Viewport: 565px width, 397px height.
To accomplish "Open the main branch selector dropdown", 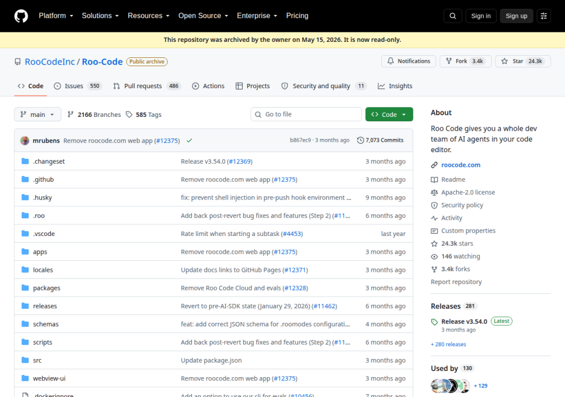I will pyautogui.click(x=38, y=114).
